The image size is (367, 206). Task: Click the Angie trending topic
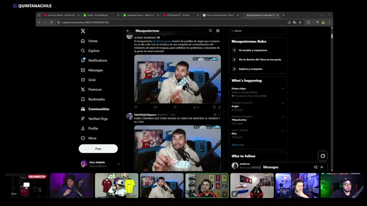pyautogui.click(x=235, y=106)
